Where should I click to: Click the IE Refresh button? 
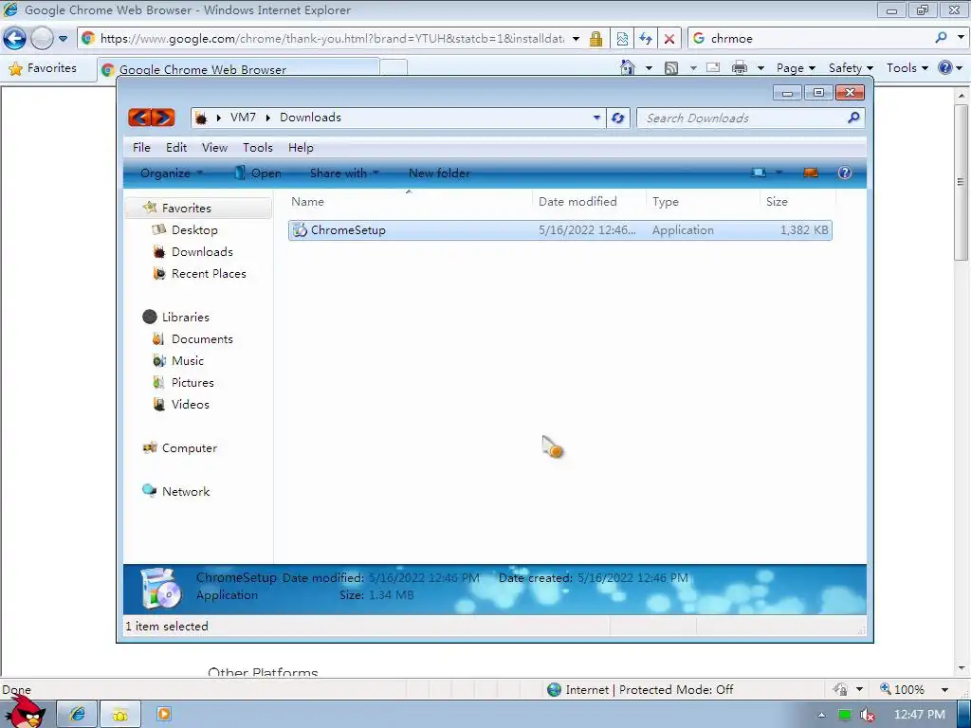(645, 38)
